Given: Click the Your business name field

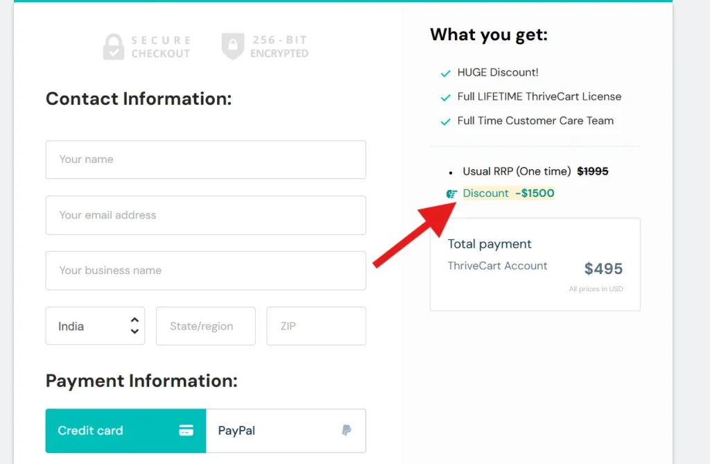Looking at the screenshot, I should tap(205, 270).
